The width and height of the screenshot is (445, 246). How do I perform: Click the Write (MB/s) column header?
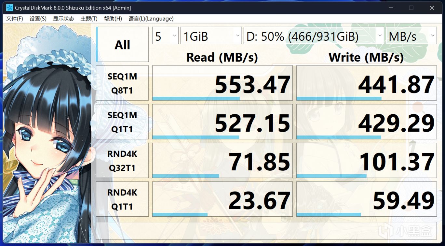366,57
